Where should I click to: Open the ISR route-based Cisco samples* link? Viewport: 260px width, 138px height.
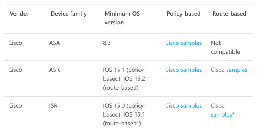point(222,110)
